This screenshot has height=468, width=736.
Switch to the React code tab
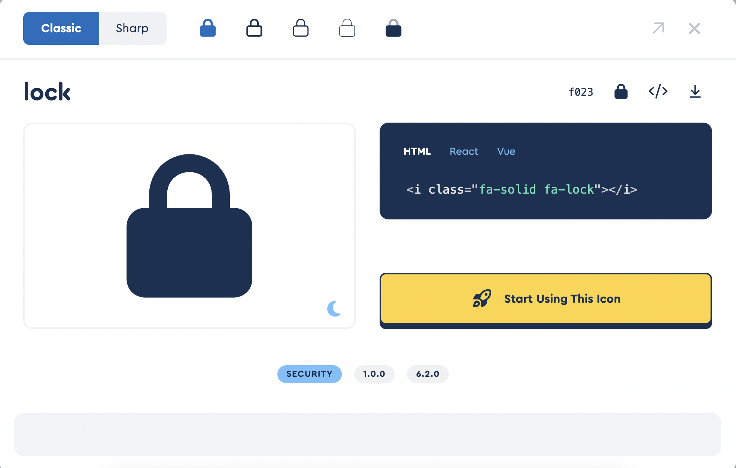pos(464,151)
